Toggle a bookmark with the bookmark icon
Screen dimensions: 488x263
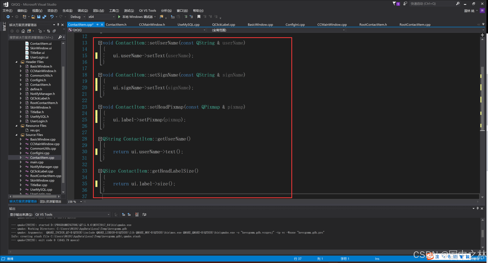[x=199, y=17]
